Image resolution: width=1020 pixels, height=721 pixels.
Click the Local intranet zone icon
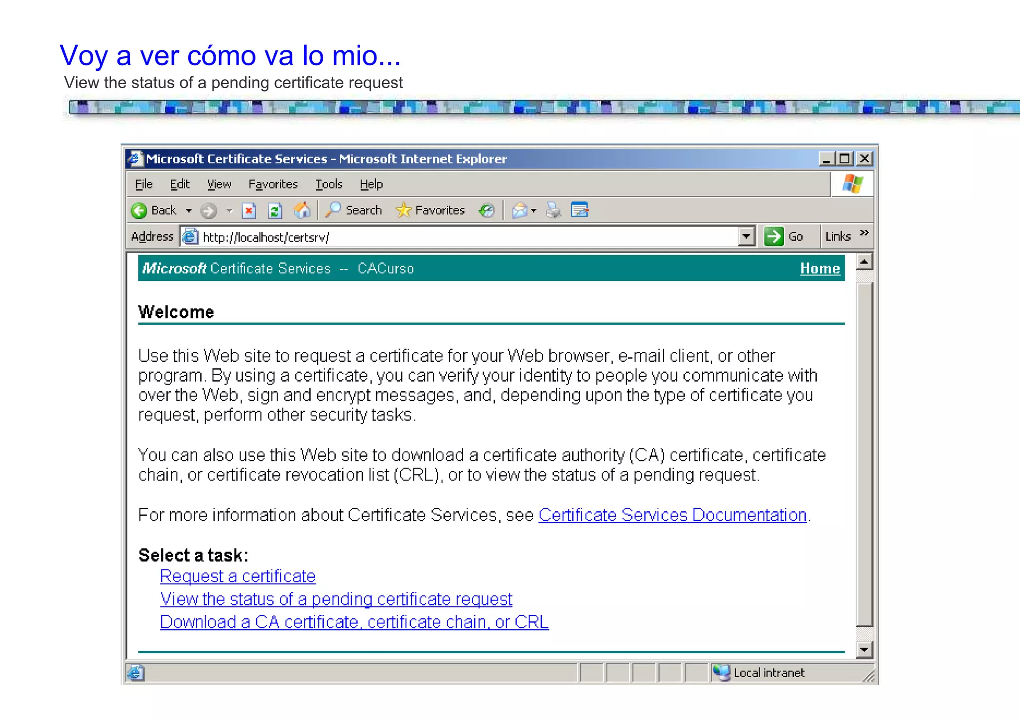[721, 673]
